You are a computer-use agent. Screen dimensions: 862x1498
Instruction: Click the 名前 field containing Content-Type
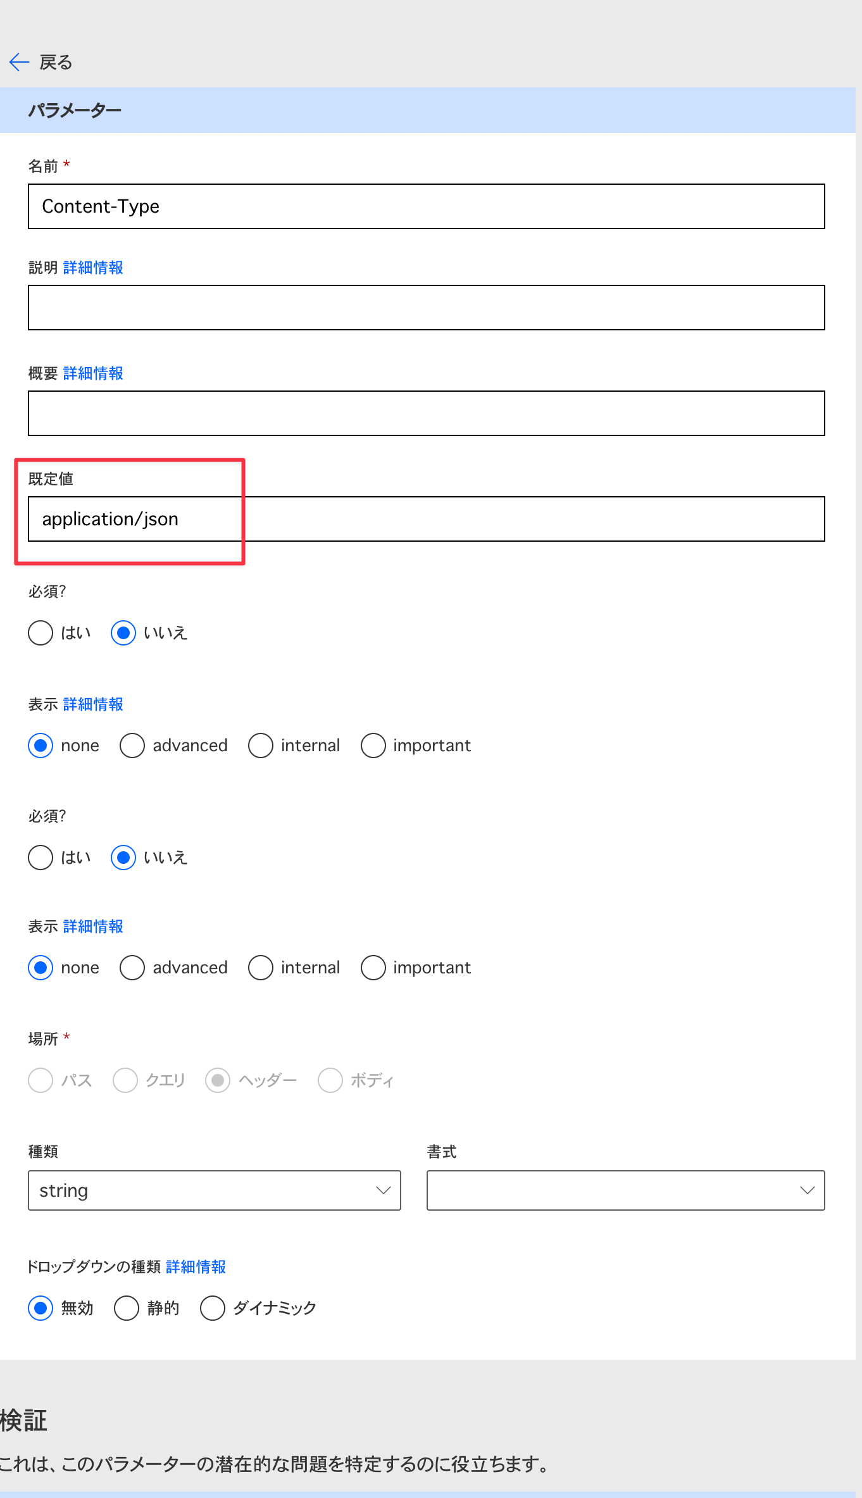427,206
